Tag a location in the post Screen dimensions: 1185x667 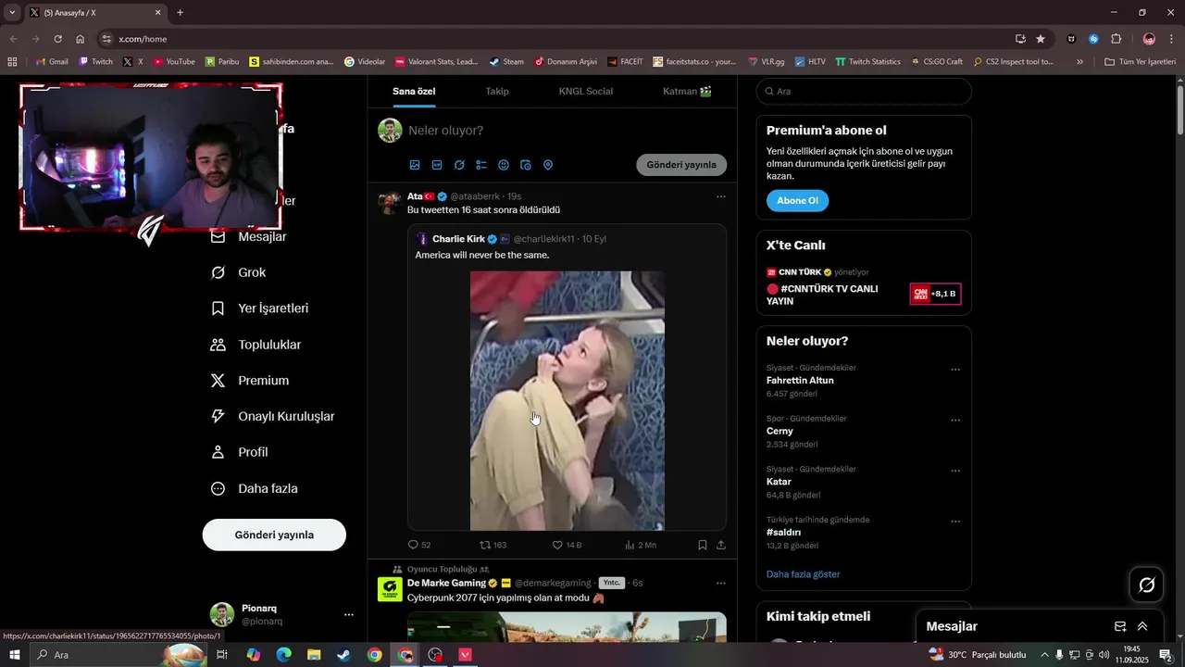pyautogui.click(x=548, y=165)
